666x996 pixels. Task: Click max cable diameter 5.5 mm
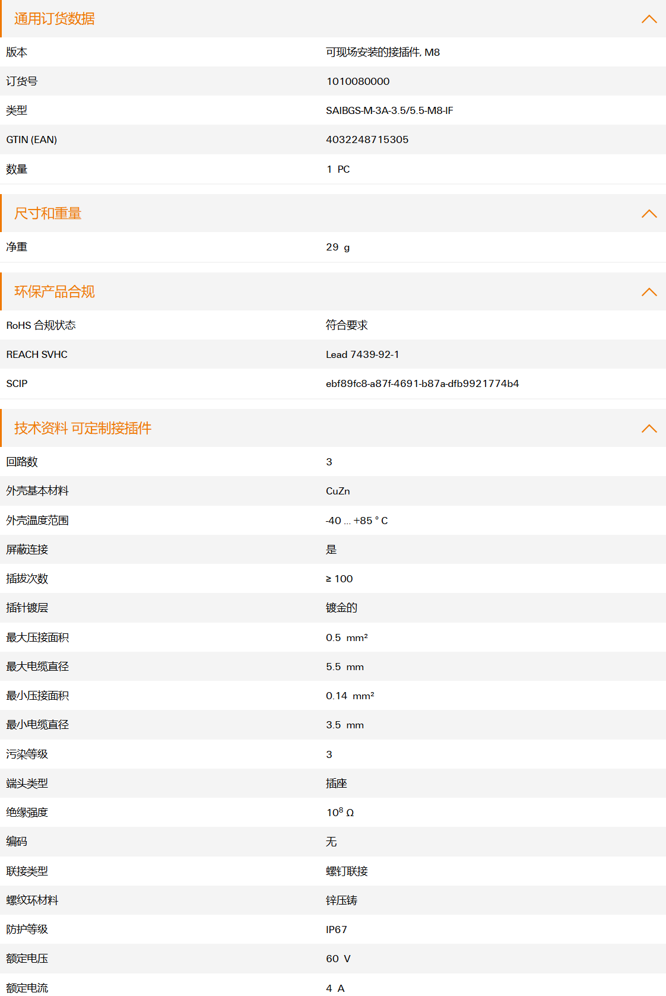click(x=345, y=667)
